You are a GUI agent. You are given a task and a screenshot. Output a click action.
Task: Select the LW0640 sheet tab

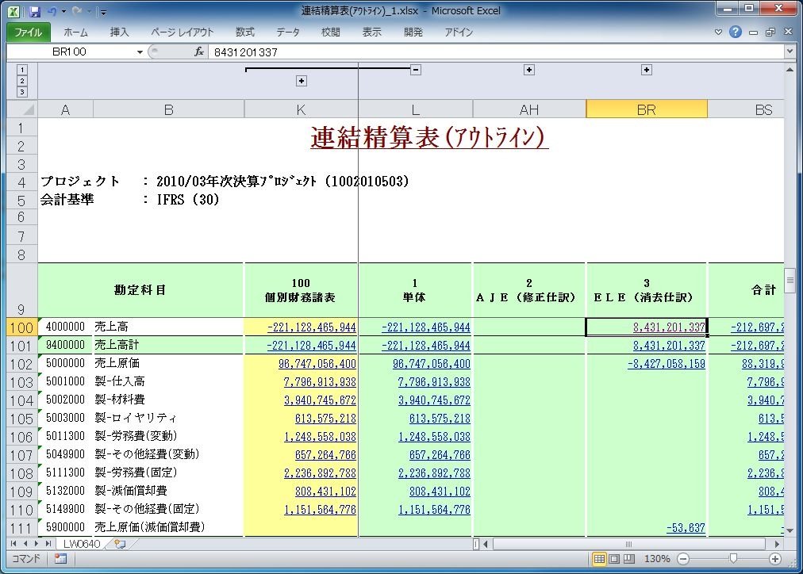[x=82, y=543]
